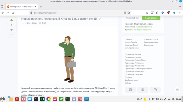This screenshot has width=183, height=102.
Task: Open Футбол сегодня link
Action: point(131,80)
